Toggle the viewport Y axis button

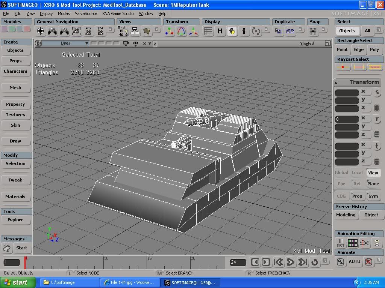click(x=150, y=43)
